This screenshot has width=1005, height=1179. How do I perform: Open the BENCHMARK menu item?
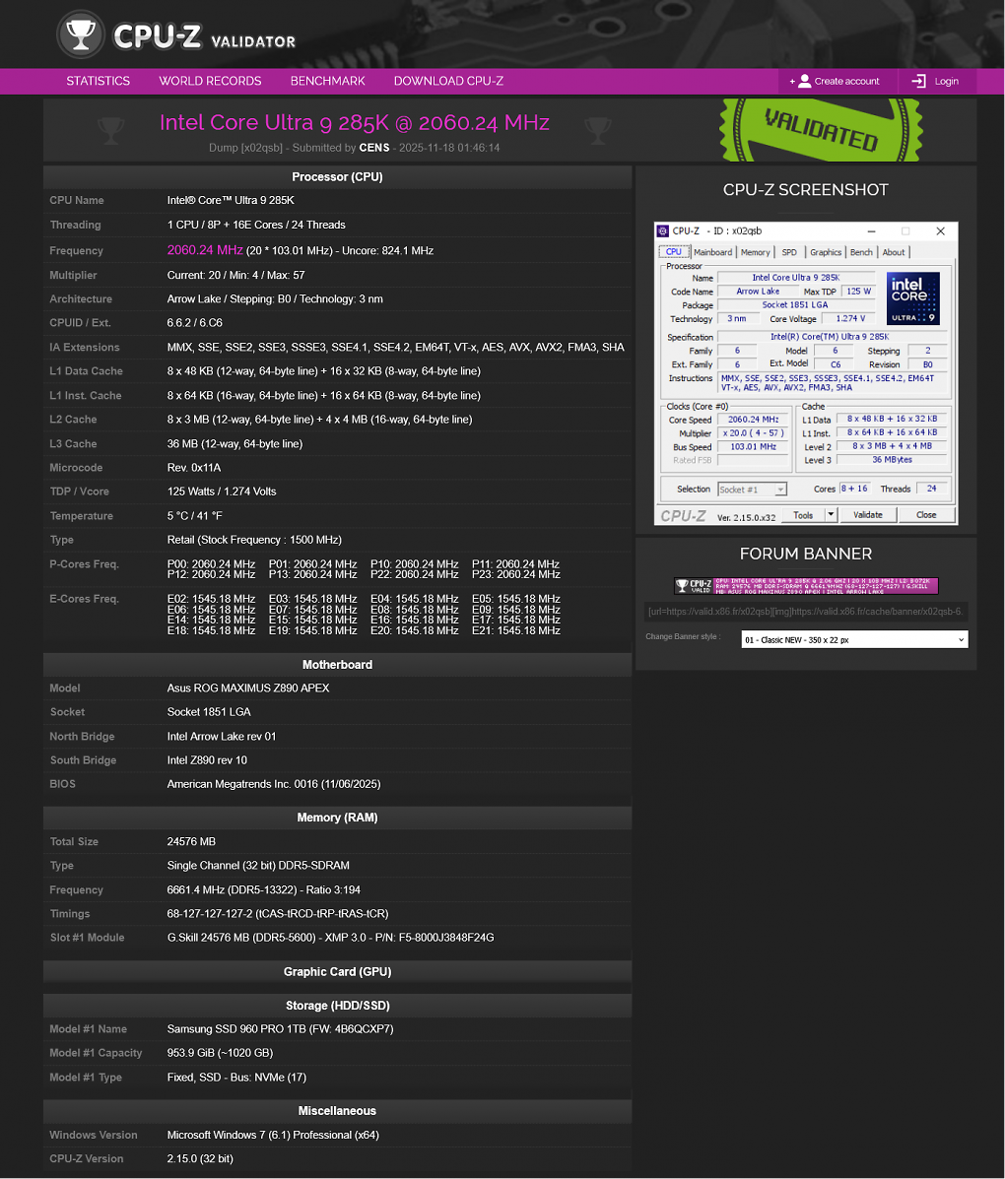pos(327,81)
